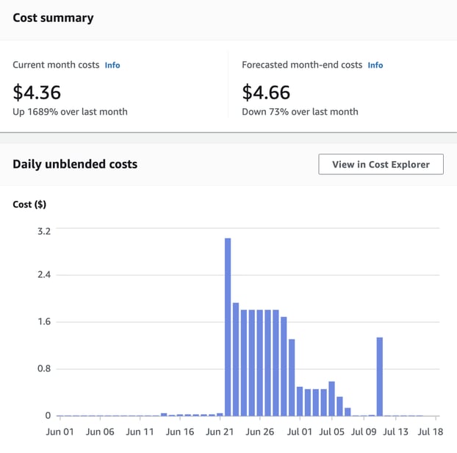The image size is (457, 453).
Task: Click the Forecasted month-end costs label
Action: click(x=302, y=65)
